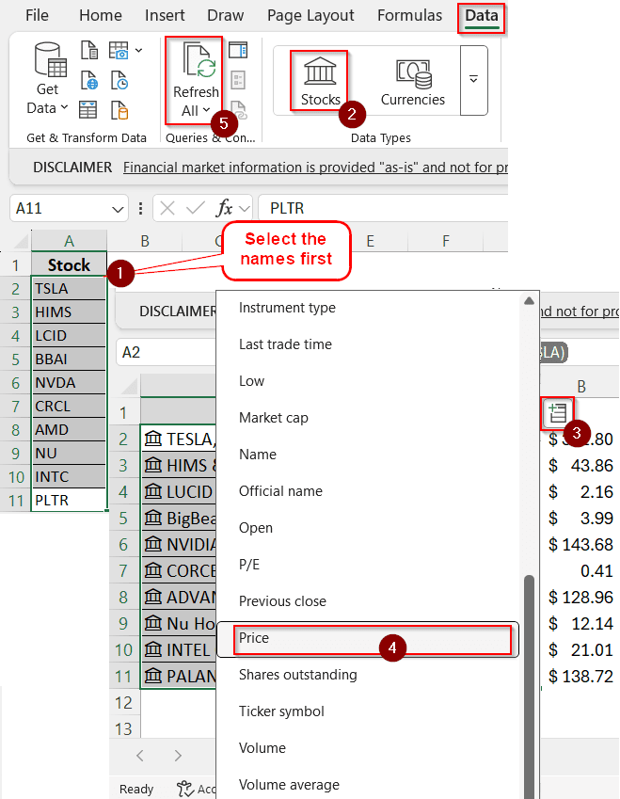Switch to the Page Layout tab
620x799 pixels.
310,15
